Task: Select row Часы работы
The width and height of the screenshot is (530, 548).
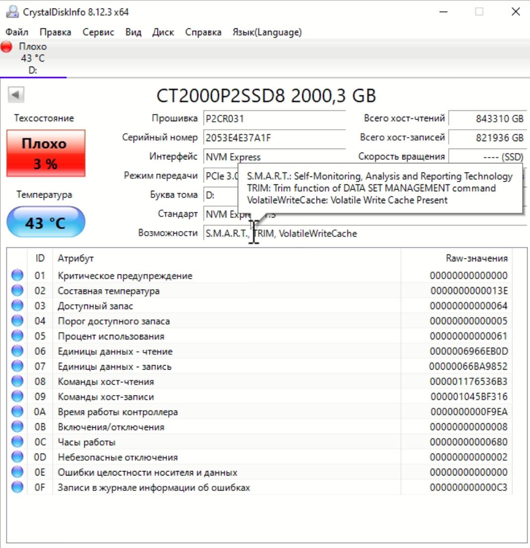Action: point(260,442)
